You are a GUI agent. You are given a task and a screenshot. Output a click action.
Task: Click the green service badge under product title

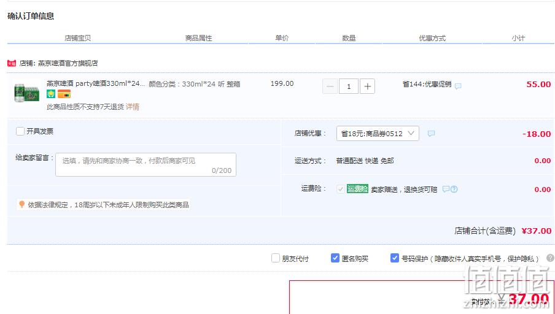point(51,94)
